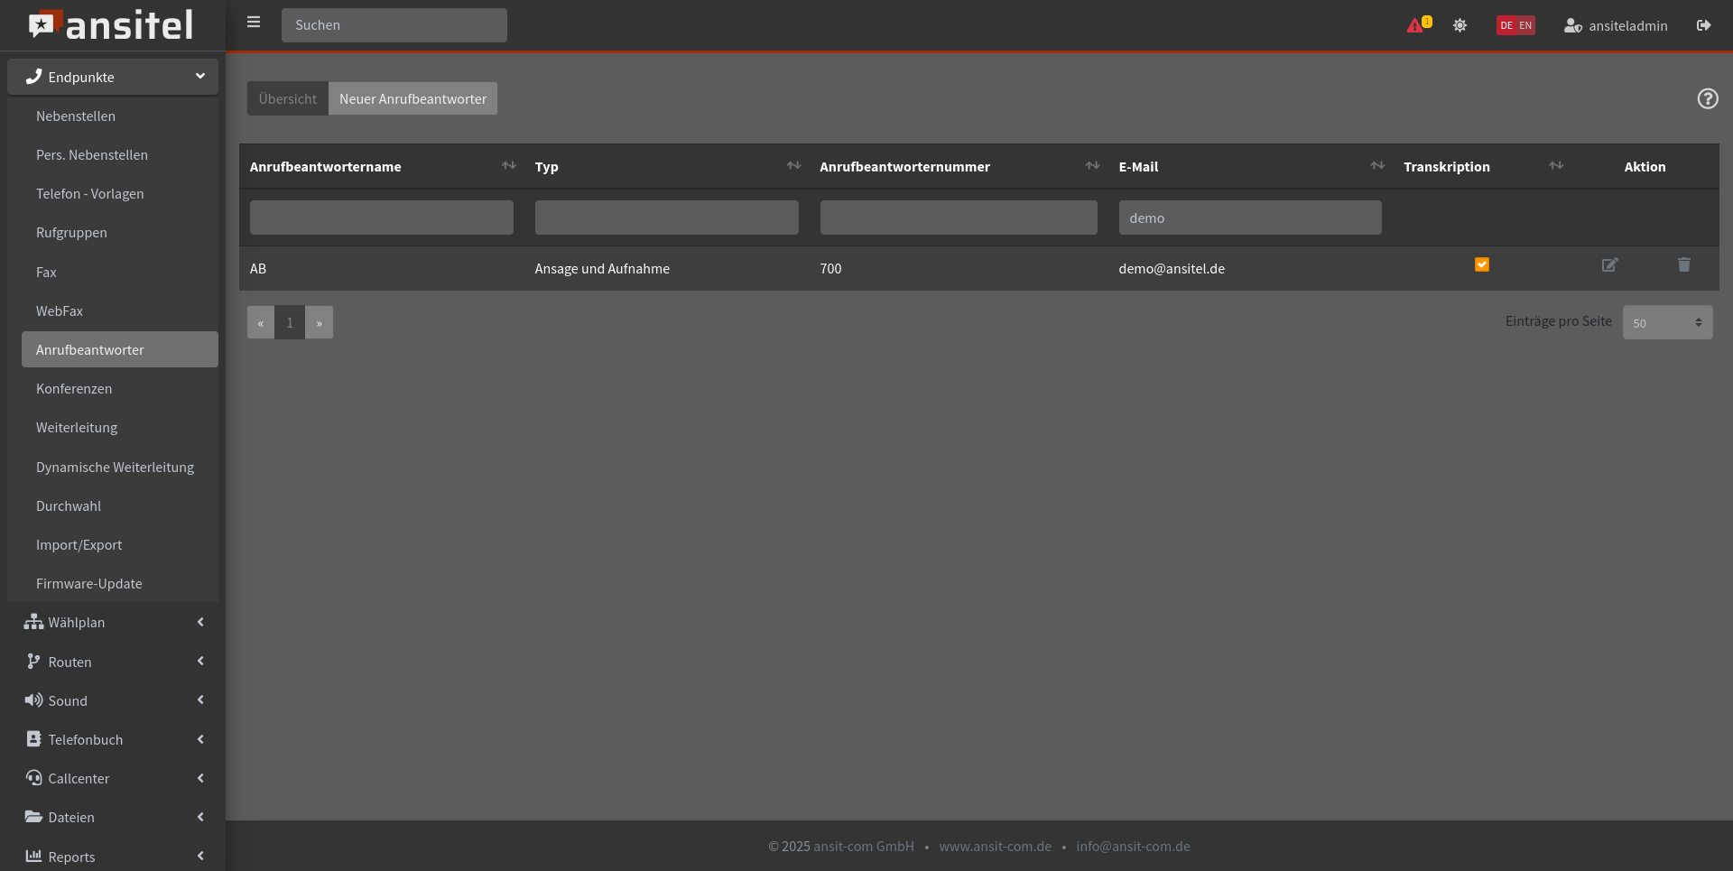Sort the E-Mail column
This screenshot has height=871, width=1733.
click(1376, 166)
